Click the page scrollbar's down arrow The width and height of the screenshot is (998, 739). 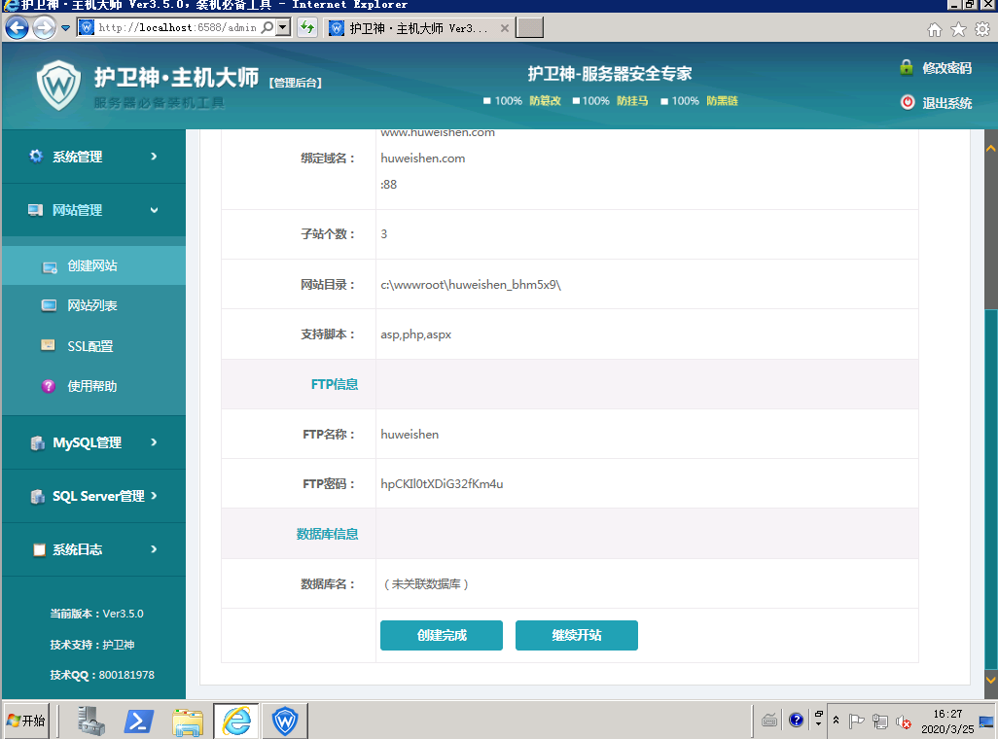coord(990,679)
